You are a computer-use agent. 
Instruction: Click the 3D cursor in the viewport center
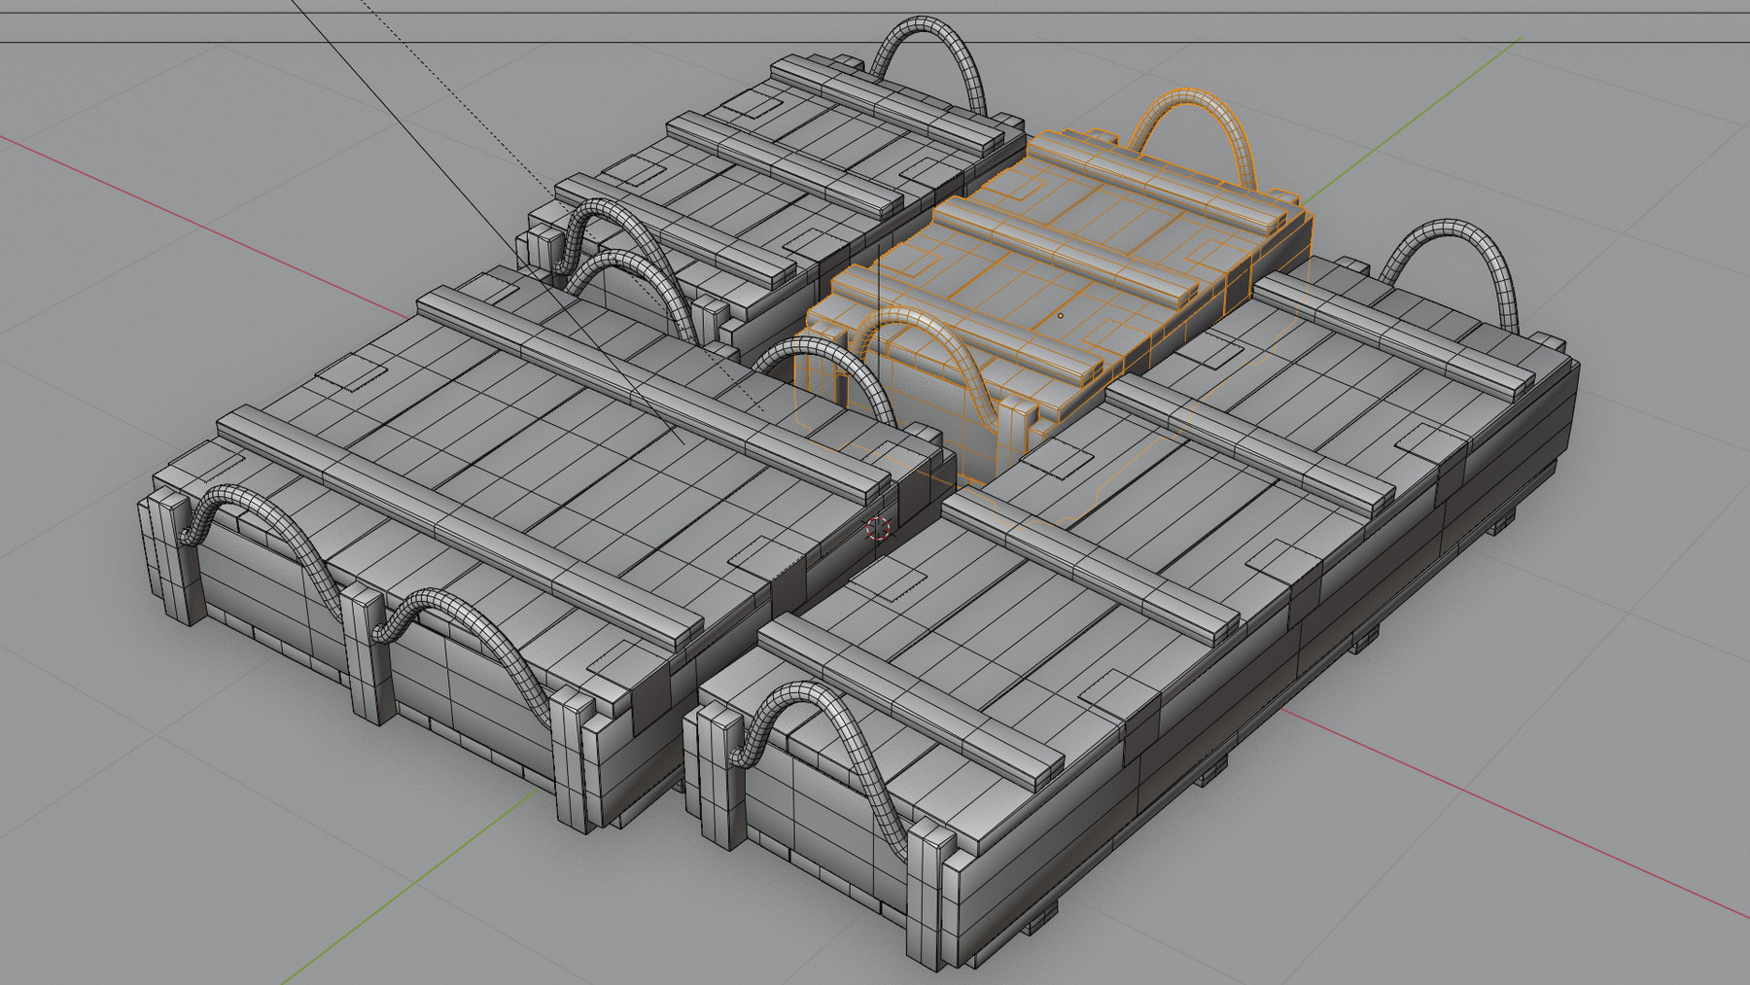[876, 530]
